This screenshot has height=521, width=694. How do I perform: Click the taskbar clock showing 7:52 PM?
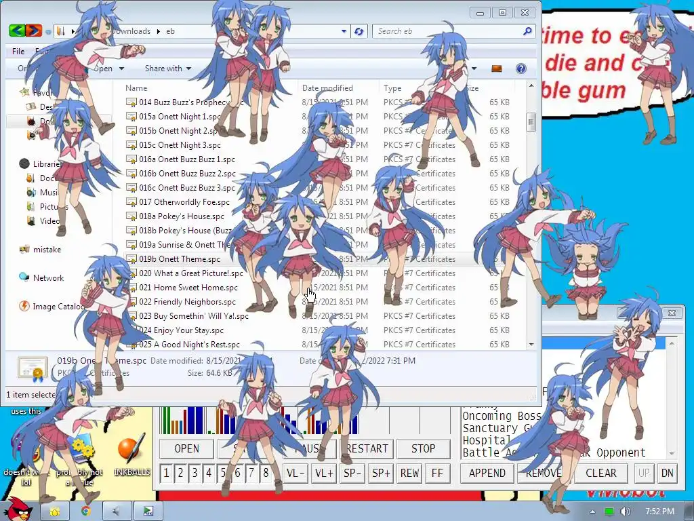660,512
